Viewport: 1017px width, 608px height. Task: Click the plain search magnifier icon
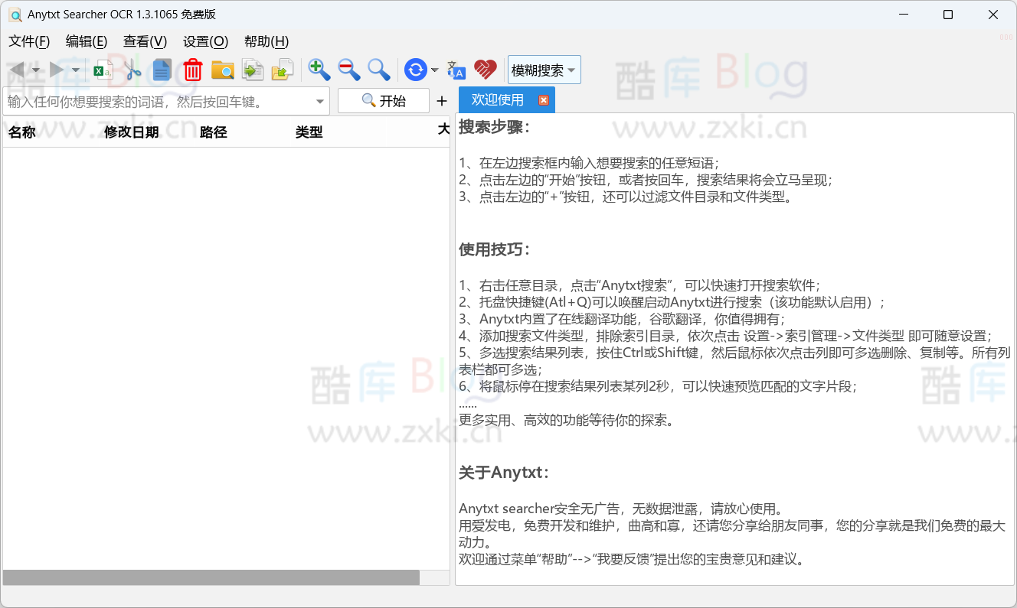coord(378,70)
